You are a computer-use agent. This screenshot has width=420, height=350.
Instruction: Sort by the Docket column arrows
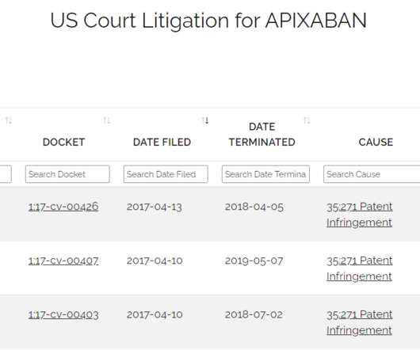coord(107,120)
